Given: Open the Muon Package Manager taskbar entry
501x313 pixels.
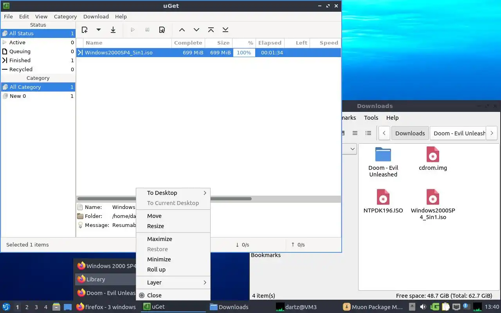Looking at the screenshot, I should (x=373, y=307).
